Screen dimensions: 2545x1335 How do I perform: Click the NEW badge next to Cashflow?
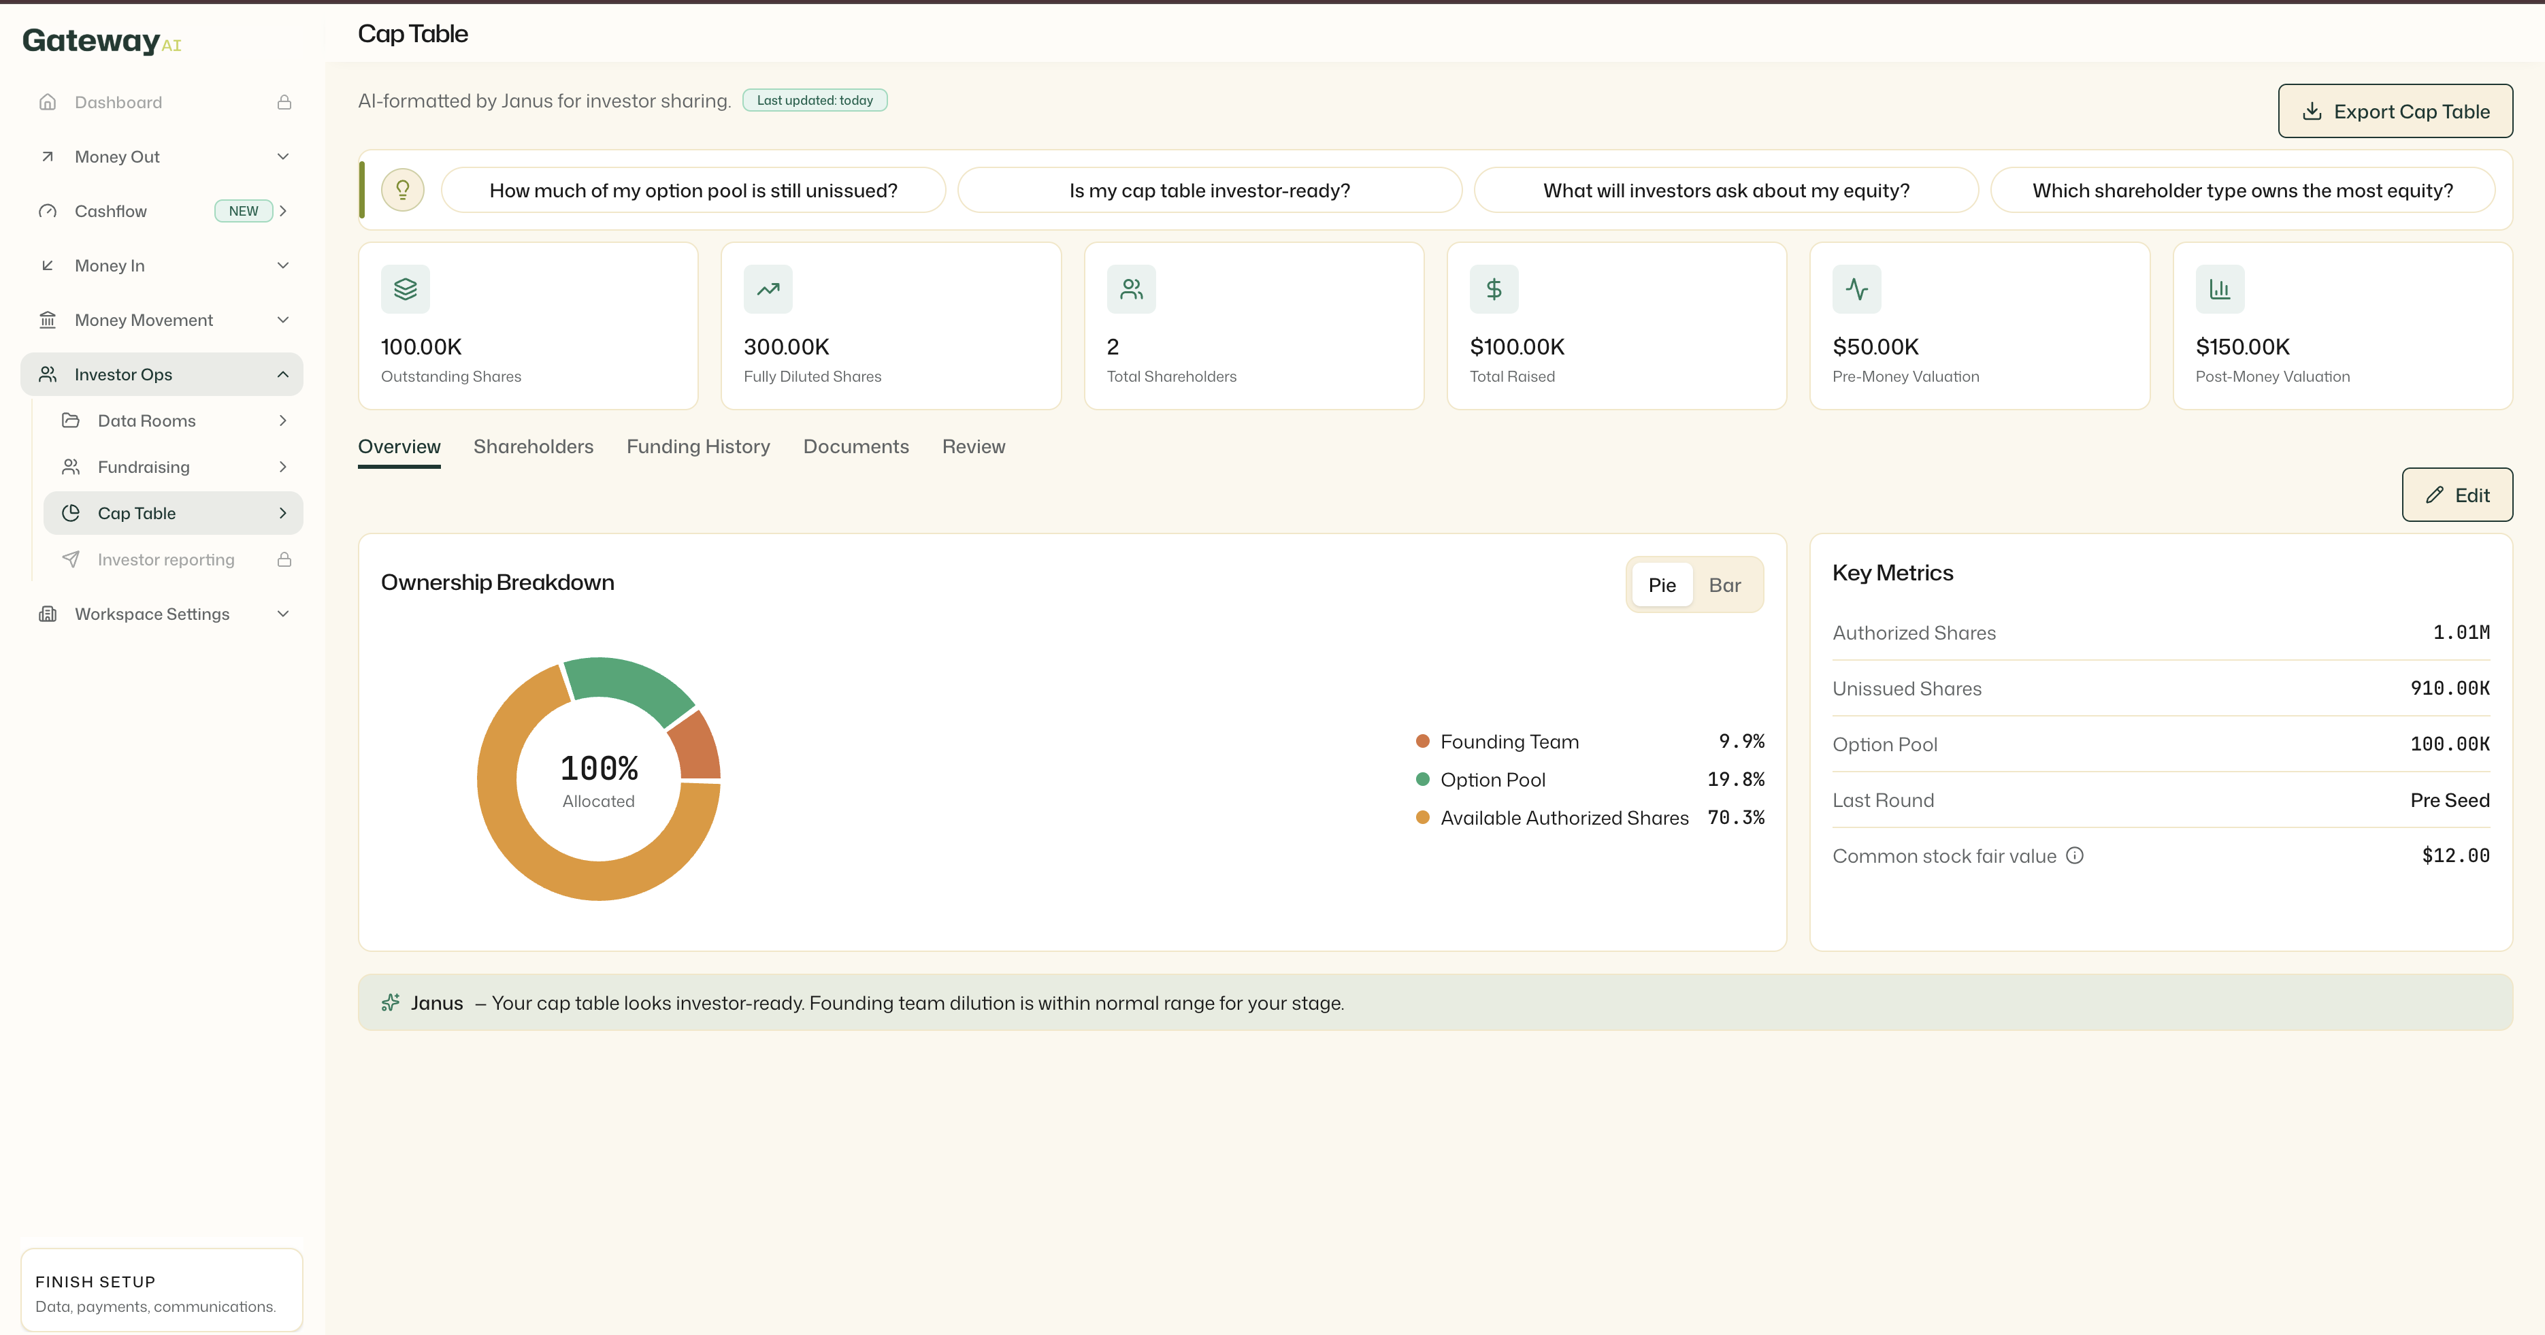tap(243, 210)
